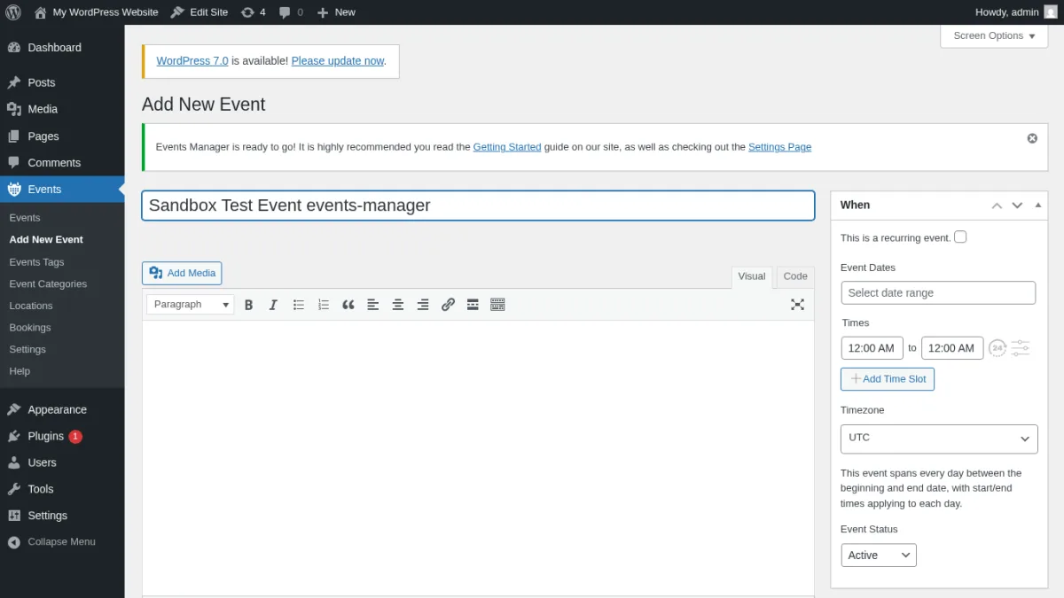
Task: Open the Events submenu list item
Action: pos(25,218)
